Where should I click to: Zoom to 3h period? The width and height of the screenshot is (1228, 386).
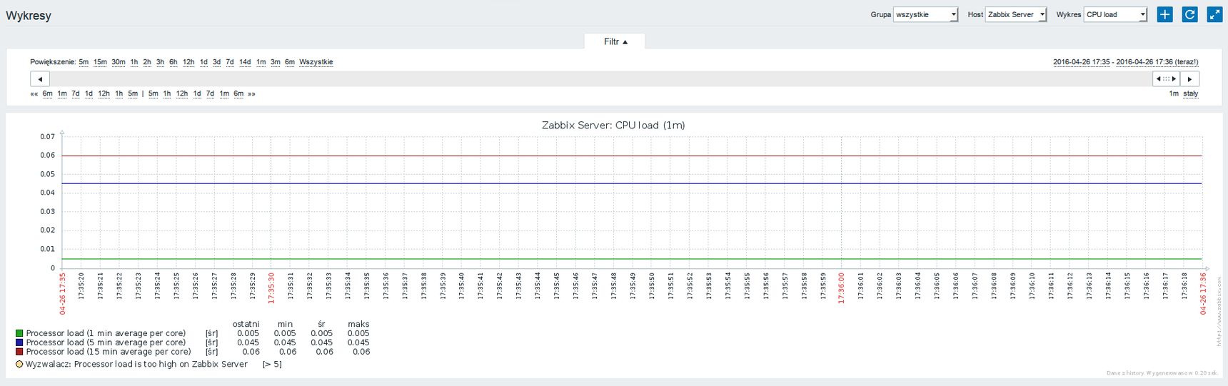pyautogui.click(x=160, y=62)
